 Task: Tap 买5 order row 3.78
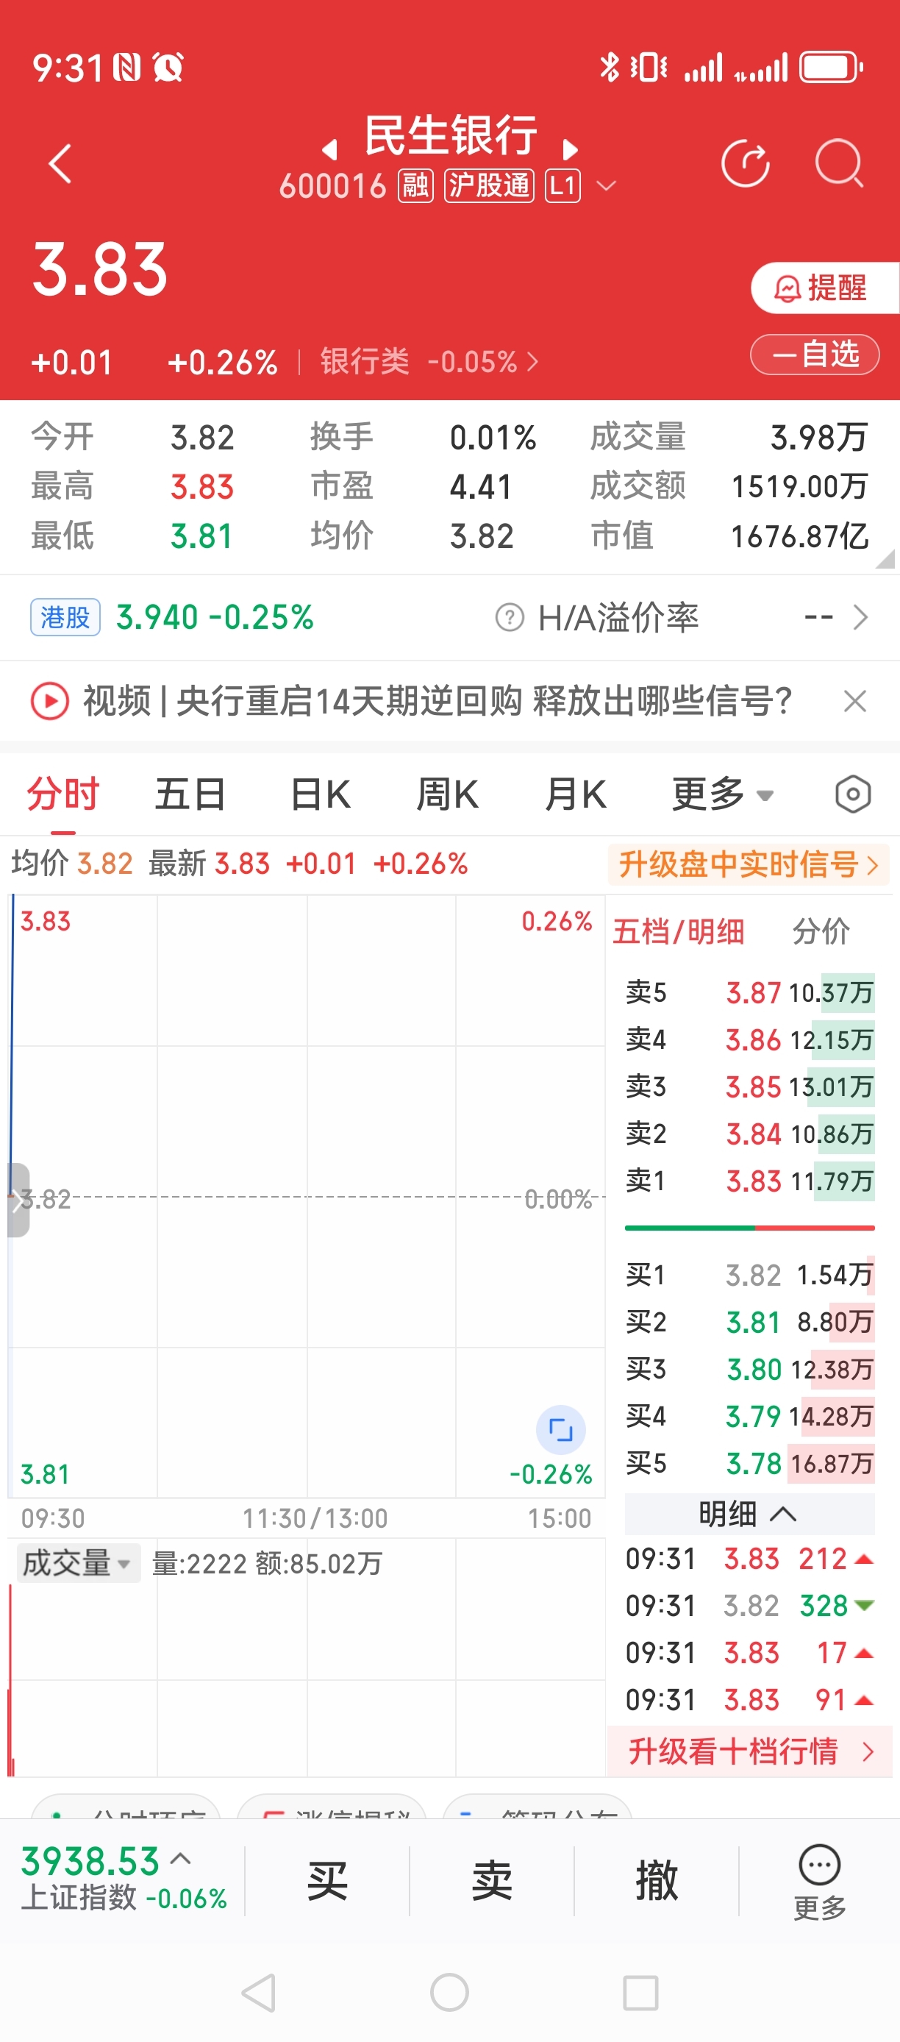749,1463
